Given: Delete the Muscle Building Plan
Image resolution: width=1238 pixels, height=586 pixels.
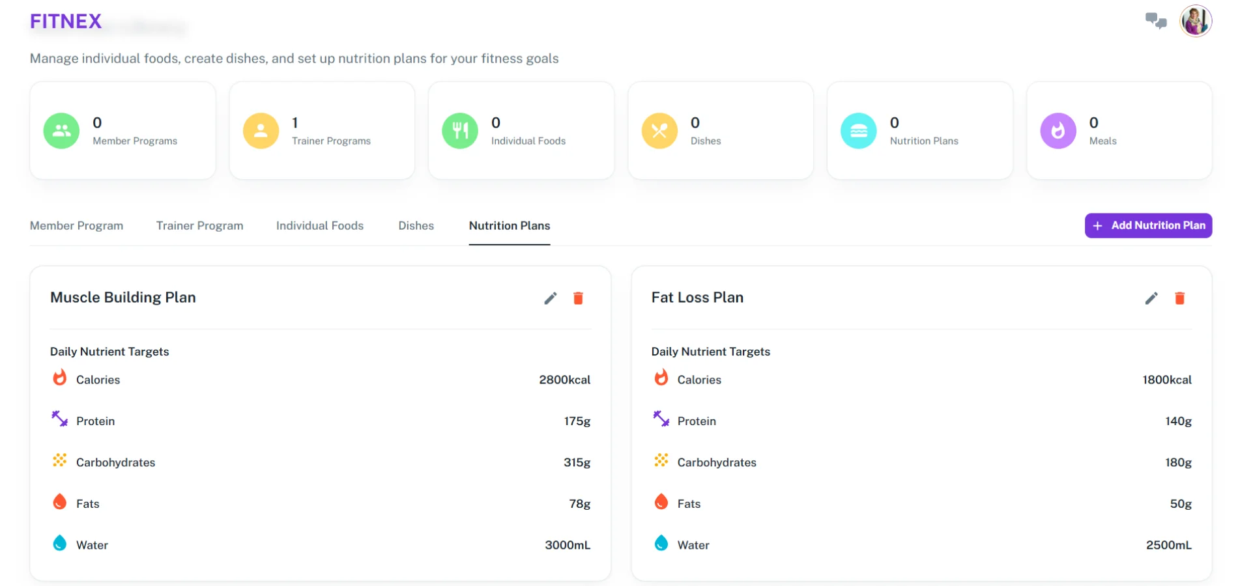Looking at the screenshot, I should [x=578, y=298].
